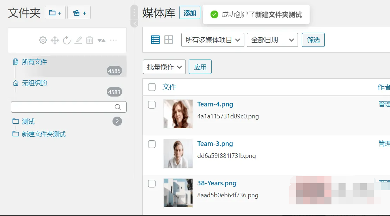The height and width of the screenshot is (216, 390).
Task: Switch to list view icon
Action: point(156,40)
